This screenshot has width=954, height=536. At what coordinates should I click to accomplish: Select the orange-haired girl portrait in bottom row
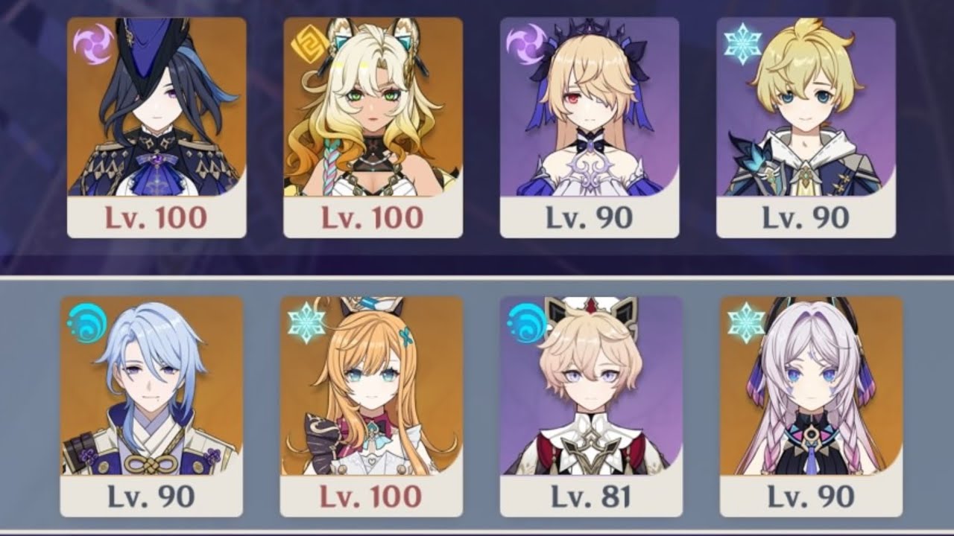371,386
